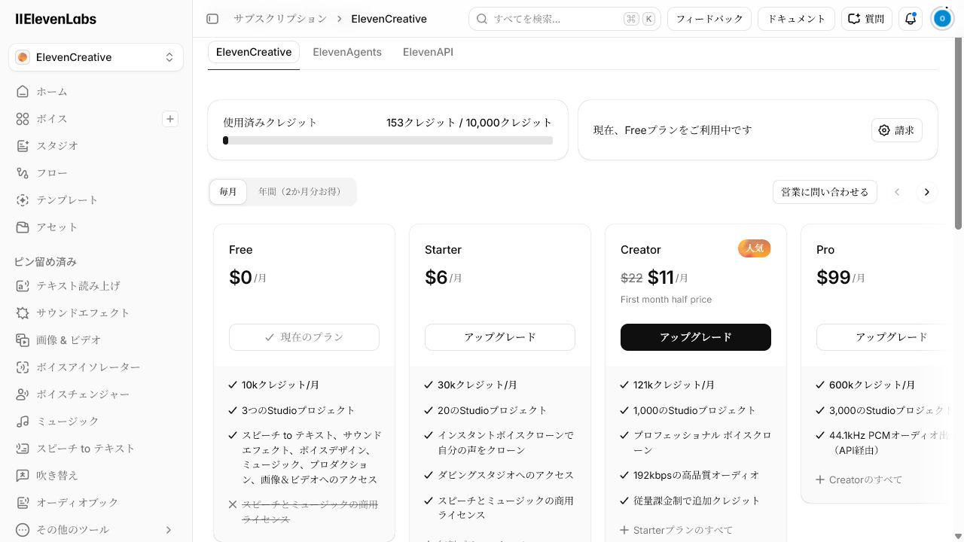Open the Studio (スタジオ) sidebar icon
964x542 pixels.
23,145
